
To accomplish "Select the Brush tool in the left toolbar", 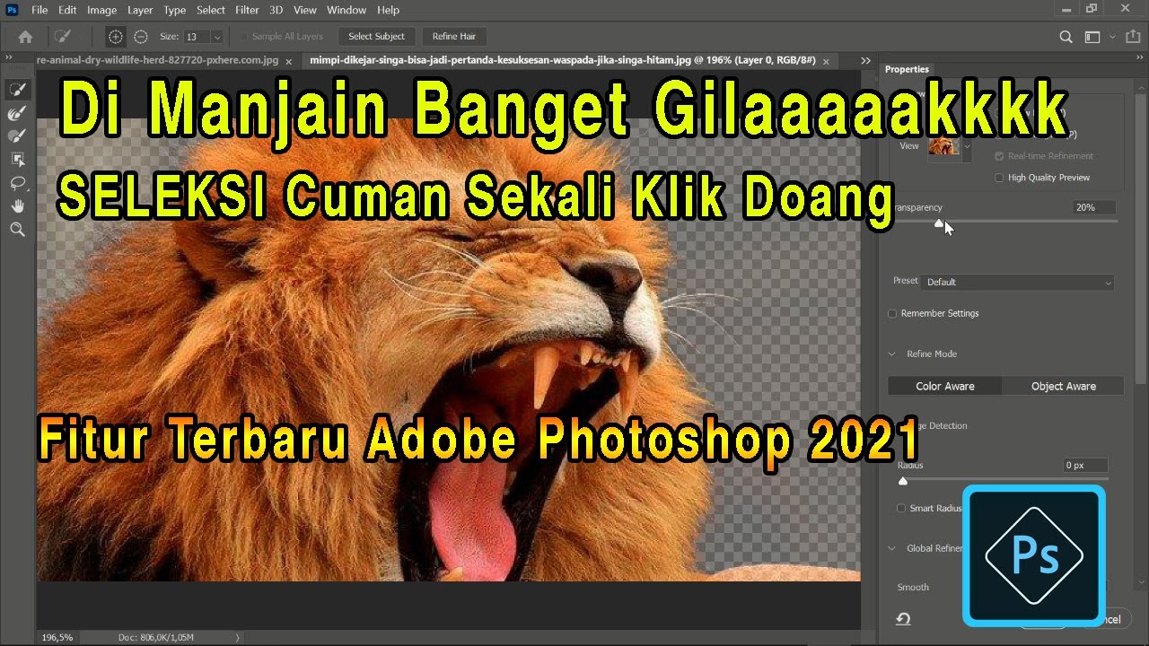I will click(x=17, y=136).
